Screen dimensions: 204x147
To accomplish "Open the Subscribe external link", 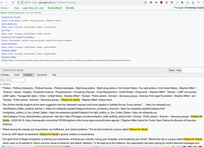I will click(x=55, y=8).
